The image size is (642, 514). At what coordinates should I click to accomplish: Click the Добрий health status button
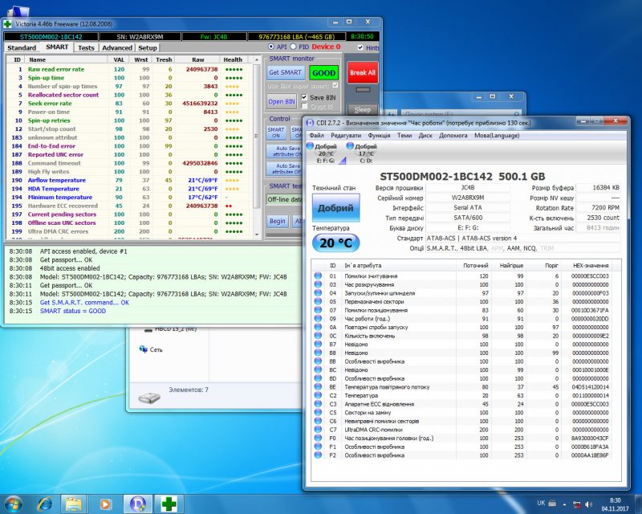[x=335, y=207]
